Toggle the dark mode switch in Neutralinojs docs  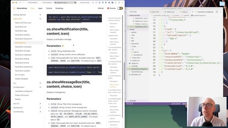click(x=120, y=8)
